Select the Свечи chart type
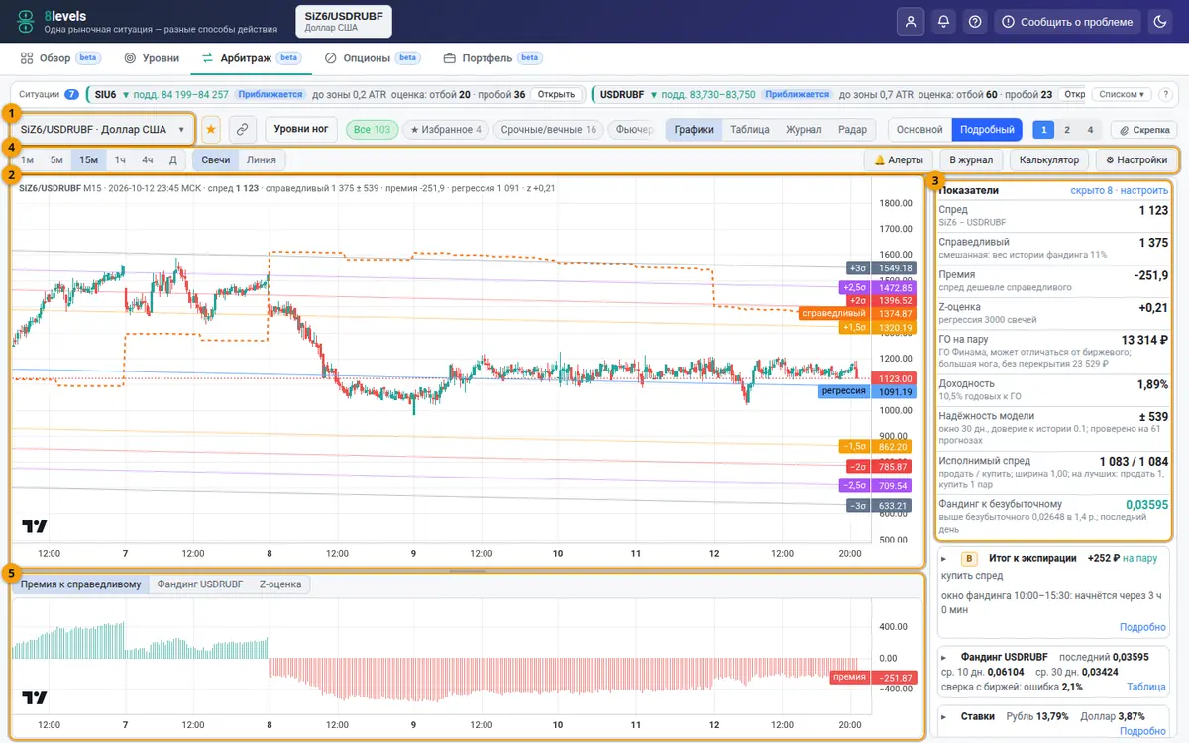This screenshot has width=1189, height=743. click(216, 159)
